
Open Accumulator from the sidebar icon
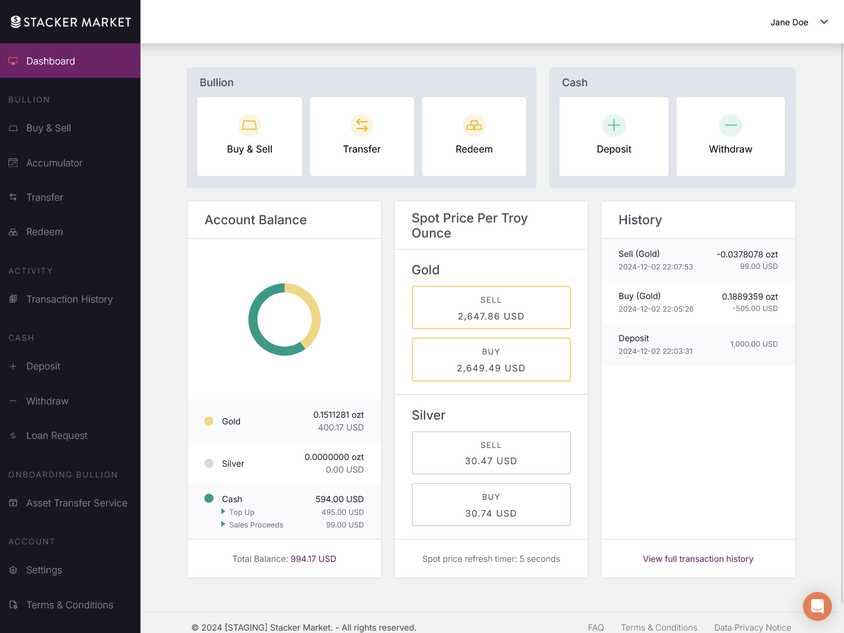click(13, 163)
